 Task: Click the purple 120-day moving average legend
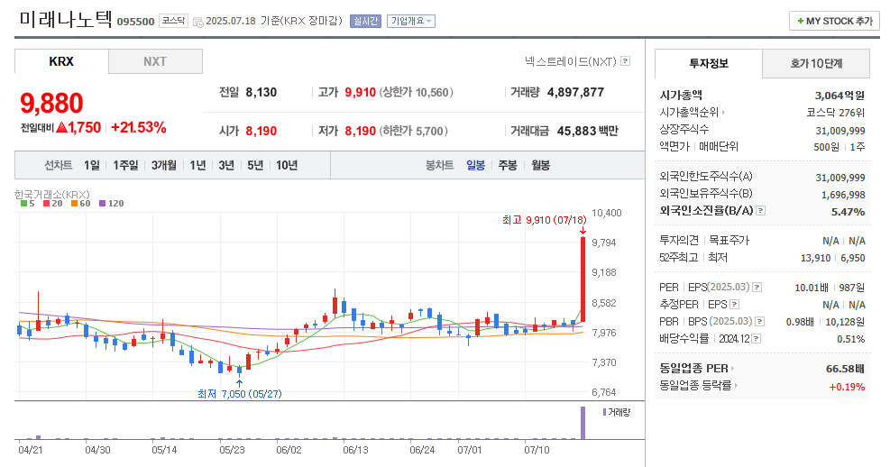(111, 203)
